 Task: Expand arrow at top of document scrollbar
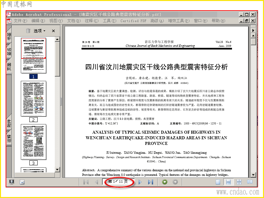tap(253, 30)
